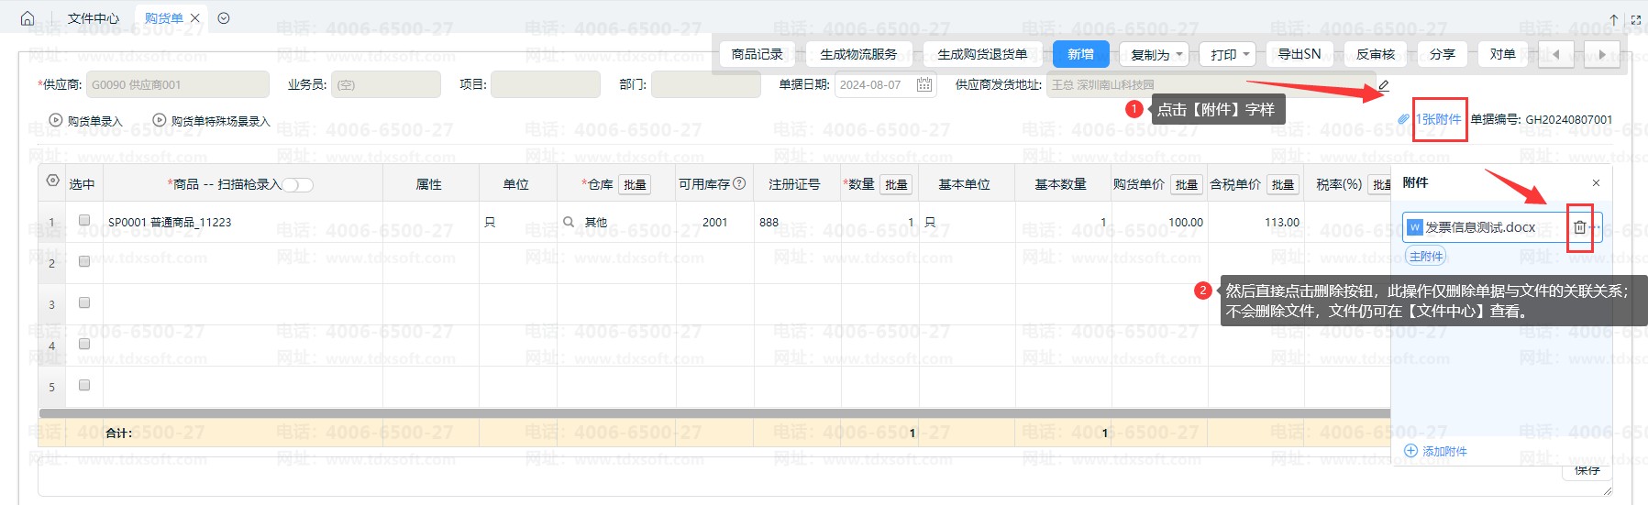1648x505 pixels.
Task: Open the 1张附件 attachment link
Action: 1438,119
